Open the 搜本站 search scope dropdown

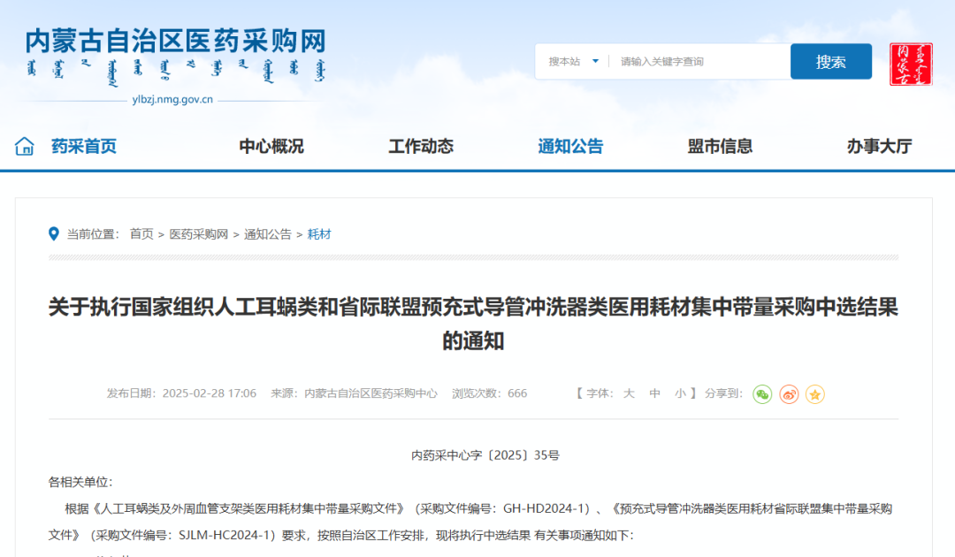[x=565, y=62]
